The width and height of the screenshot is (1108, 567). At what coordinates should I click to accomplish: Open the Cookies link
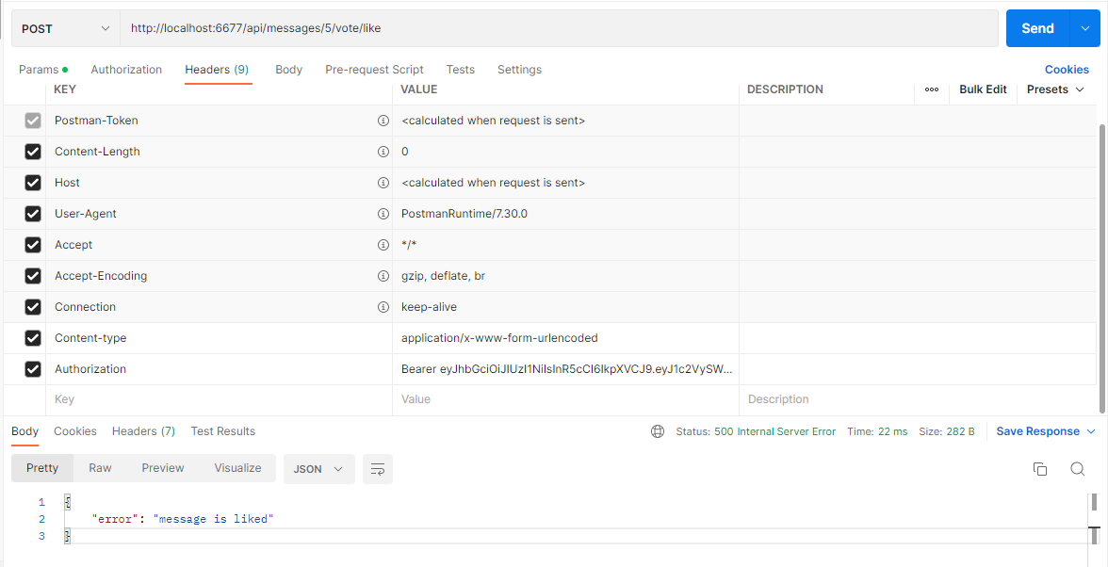click(x=1067, y=69)
